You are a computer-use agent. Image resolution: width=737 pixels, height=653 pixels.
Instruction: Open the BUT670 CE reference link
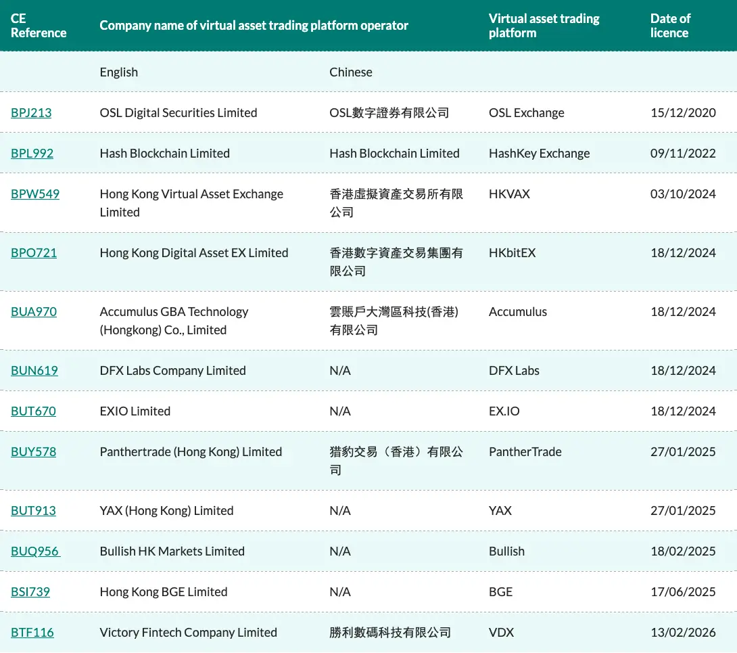coord(33,411)
